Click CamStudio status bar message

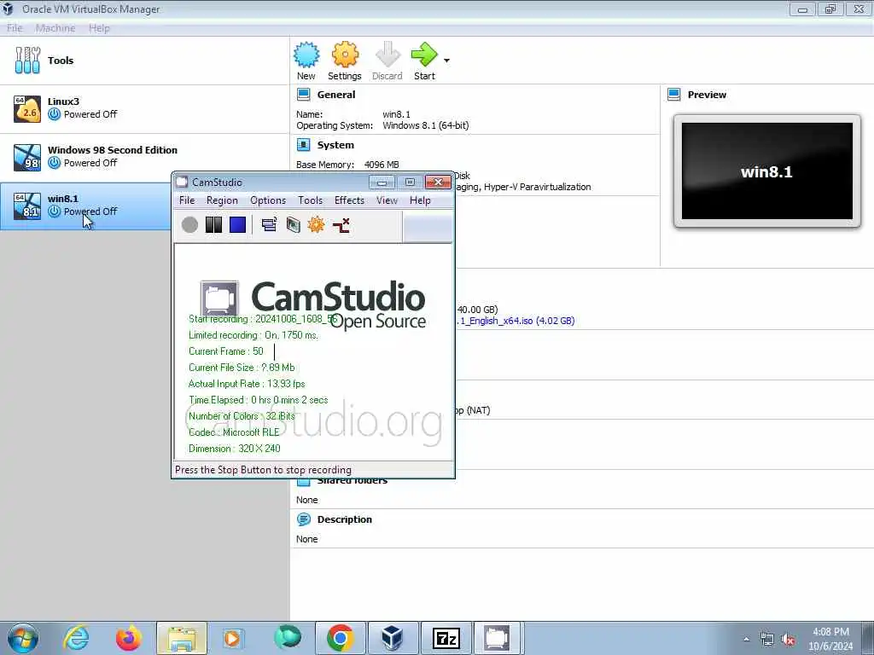coord(263,470)
